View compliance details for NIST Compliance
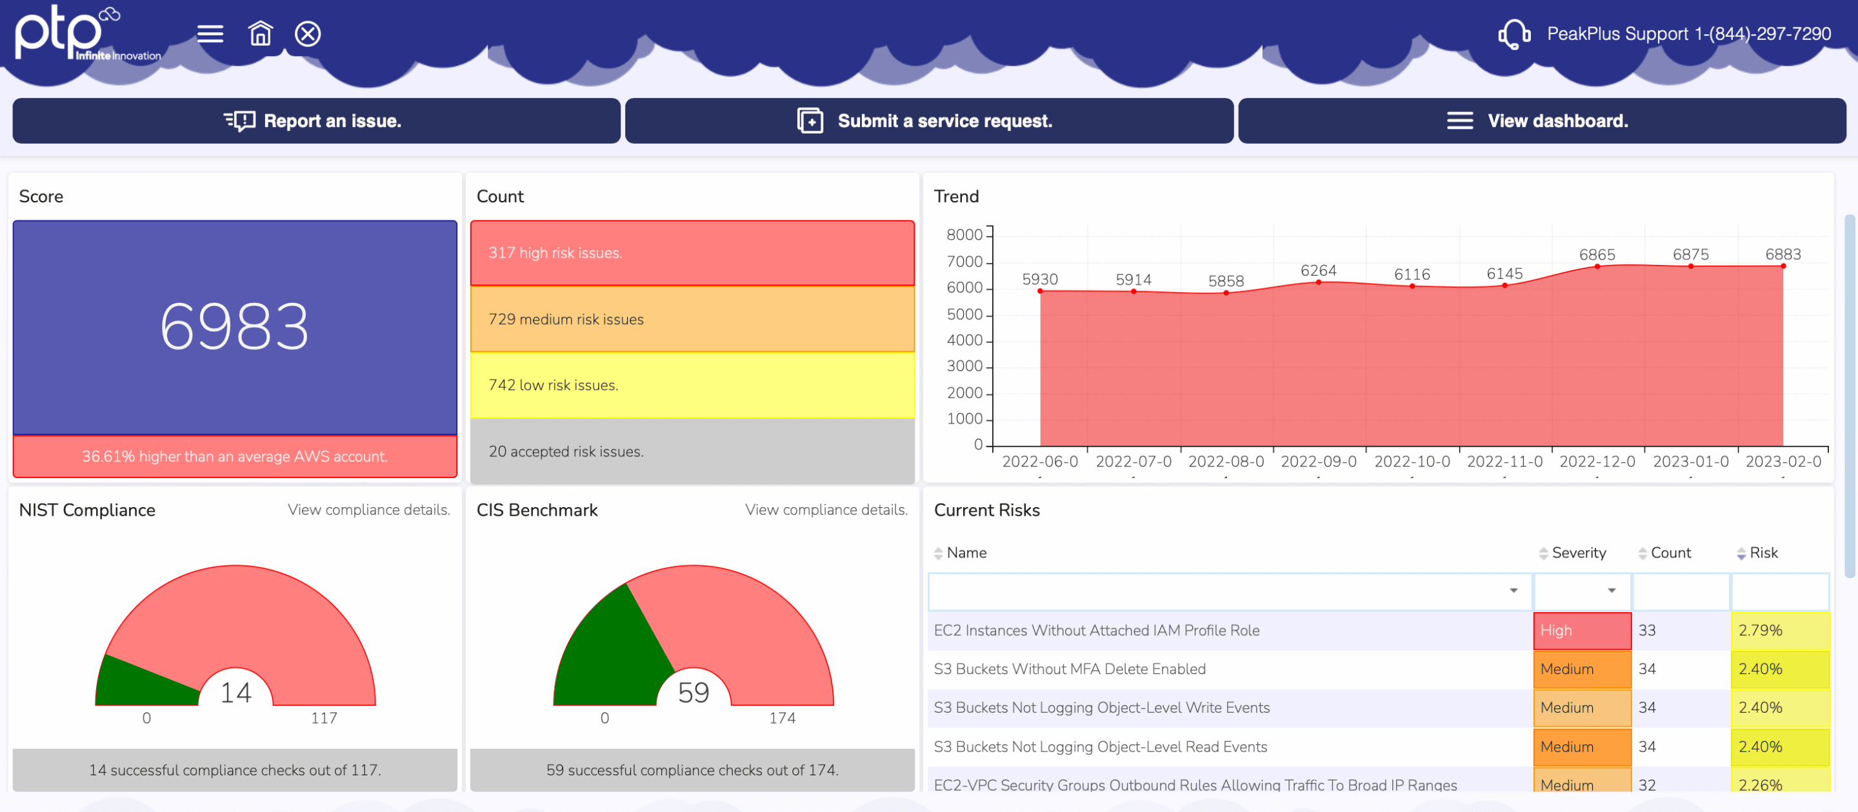The height and width of the screenshot is (812, 1858). 369,509
